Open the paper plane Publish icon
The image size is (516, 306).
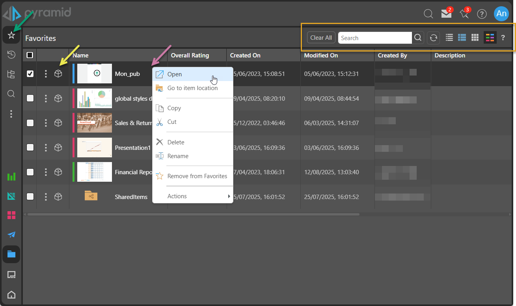point(11,235)
